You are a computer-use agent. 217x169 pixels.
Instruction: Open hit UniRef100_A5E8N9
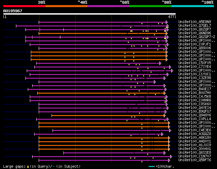195,22
